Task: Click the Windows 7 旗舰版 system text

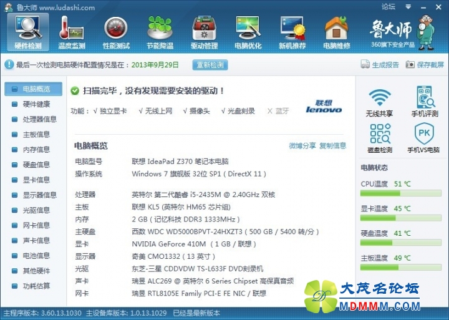Action: tap(199, 174)
